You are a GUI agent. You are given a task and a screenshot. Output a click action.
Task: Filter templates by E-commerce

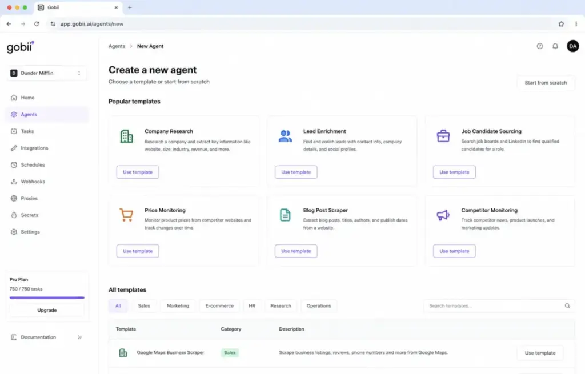pyautogui.click(x=219, y=305)
